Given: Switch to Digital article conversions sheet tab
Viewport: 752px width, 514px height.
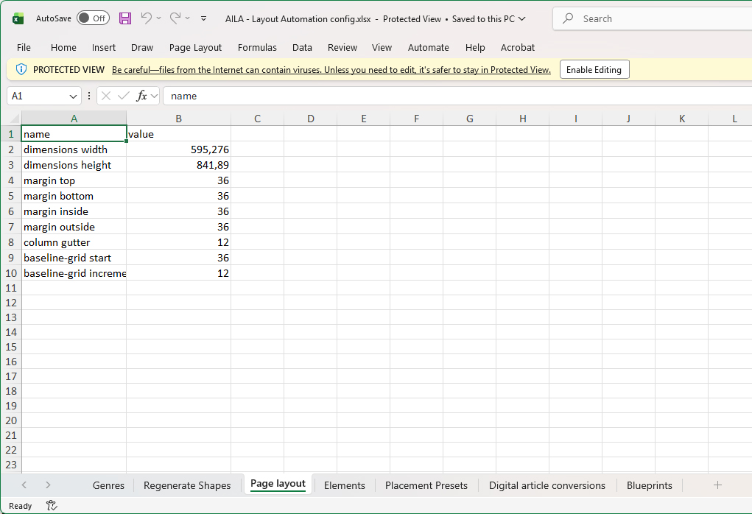Looking at the screenshot, I should 547,485.
